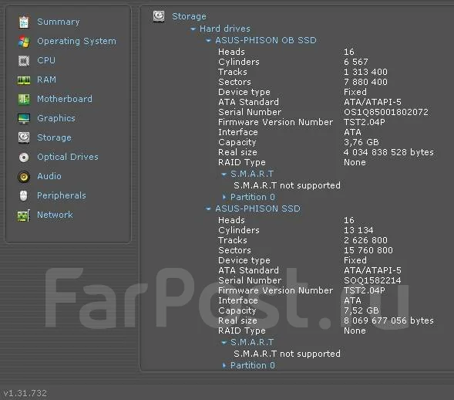Screen dimensions: 454x400
Task: Go to the CPU section
Action: tap(46, 60)
